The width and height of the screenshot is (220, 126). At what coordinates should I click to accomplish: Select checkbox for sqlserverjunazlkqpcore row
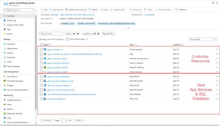(41, 99)
